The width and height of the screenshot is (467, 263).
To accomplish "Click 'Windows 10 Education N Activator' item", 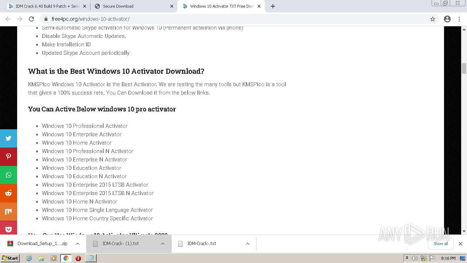I will click(84, 176).
